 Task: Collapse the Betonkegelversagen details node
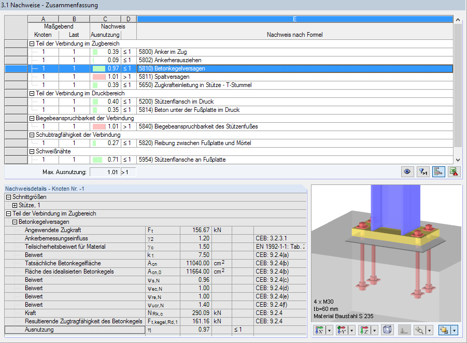[15, 222]
